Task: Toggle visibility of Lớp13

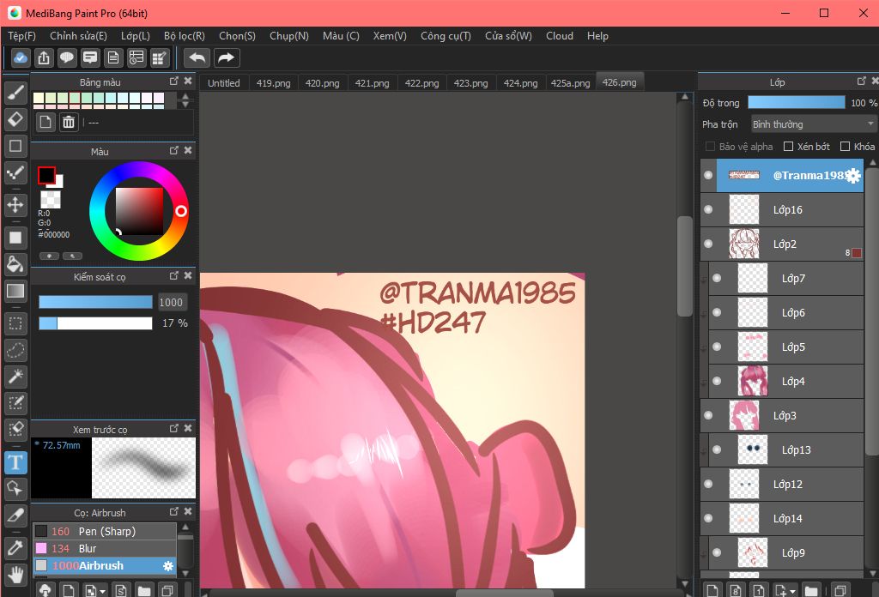Action: click(717, 449)
